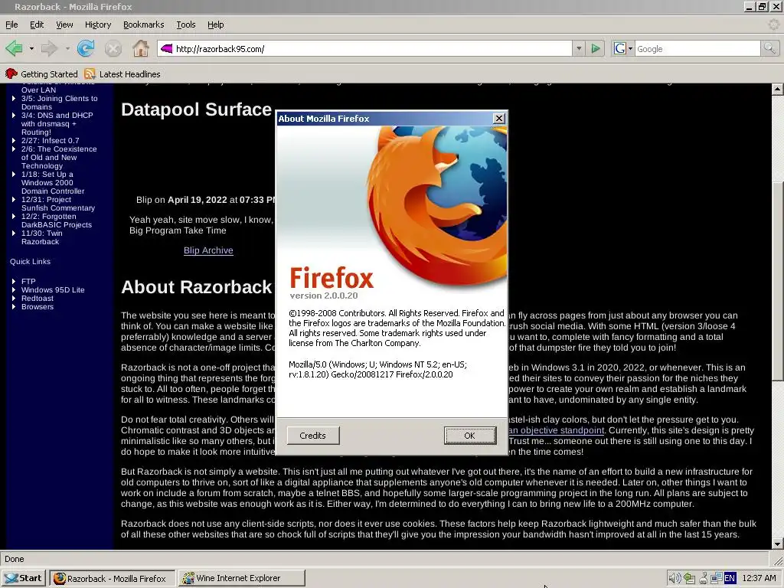Screen dimensions: 784x588
Task: Open the Tools menu
Action: (185, 24)
